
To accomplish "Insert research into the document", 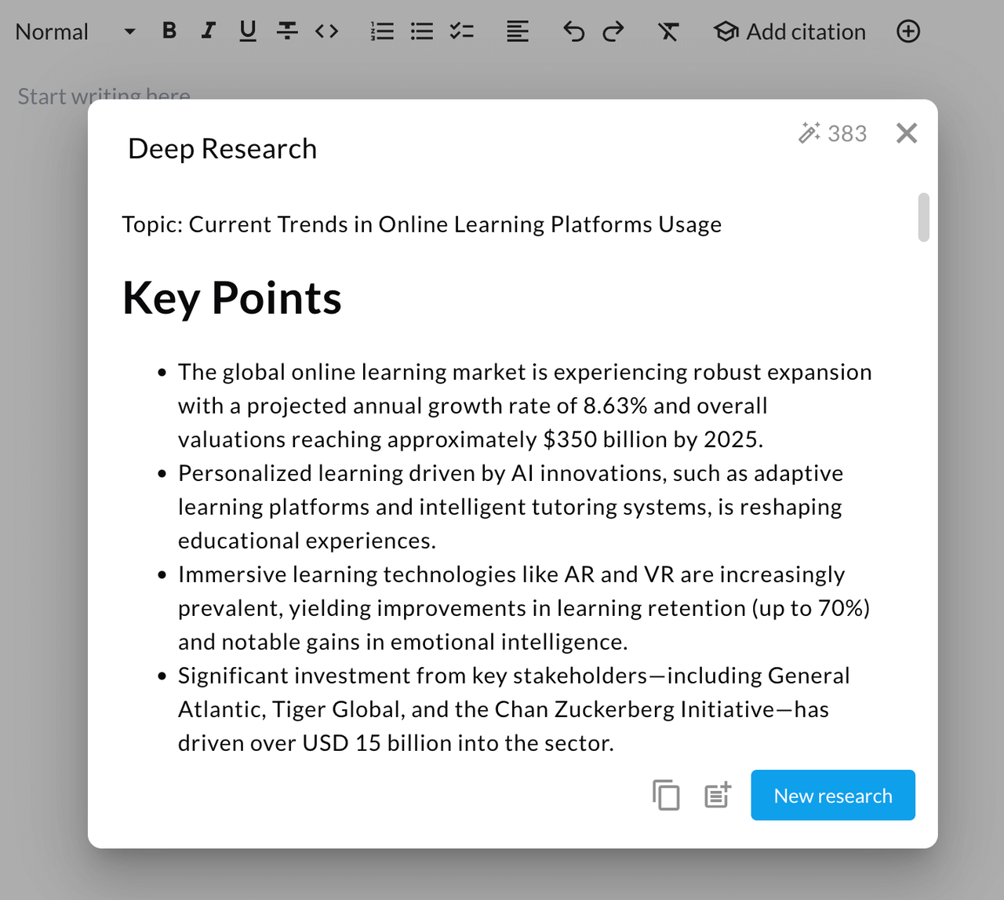I will coord(718,795).
